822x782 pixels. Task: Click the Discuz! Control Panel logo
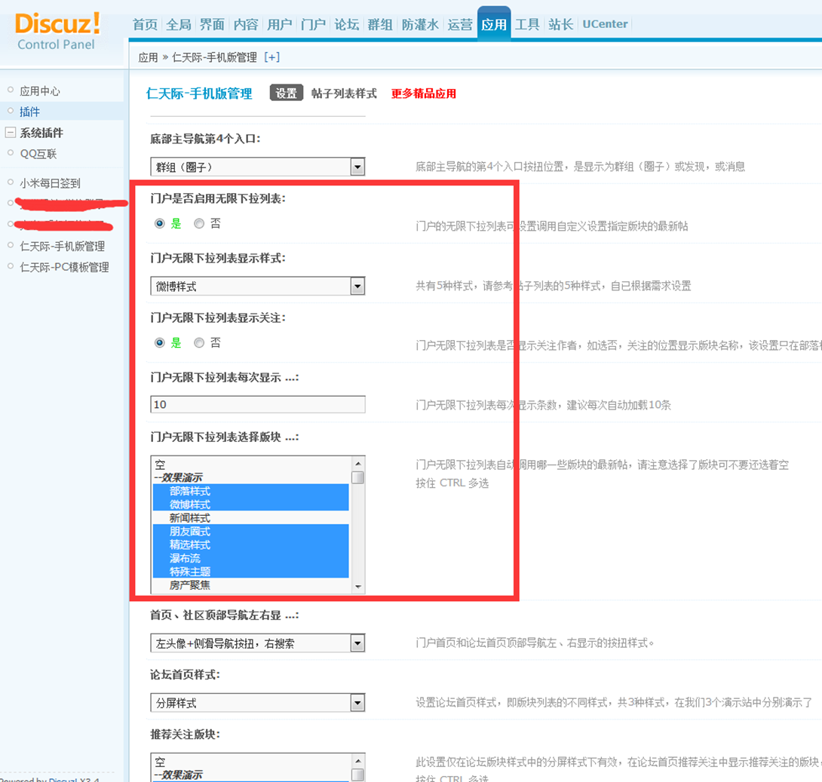tap(57, 32)
